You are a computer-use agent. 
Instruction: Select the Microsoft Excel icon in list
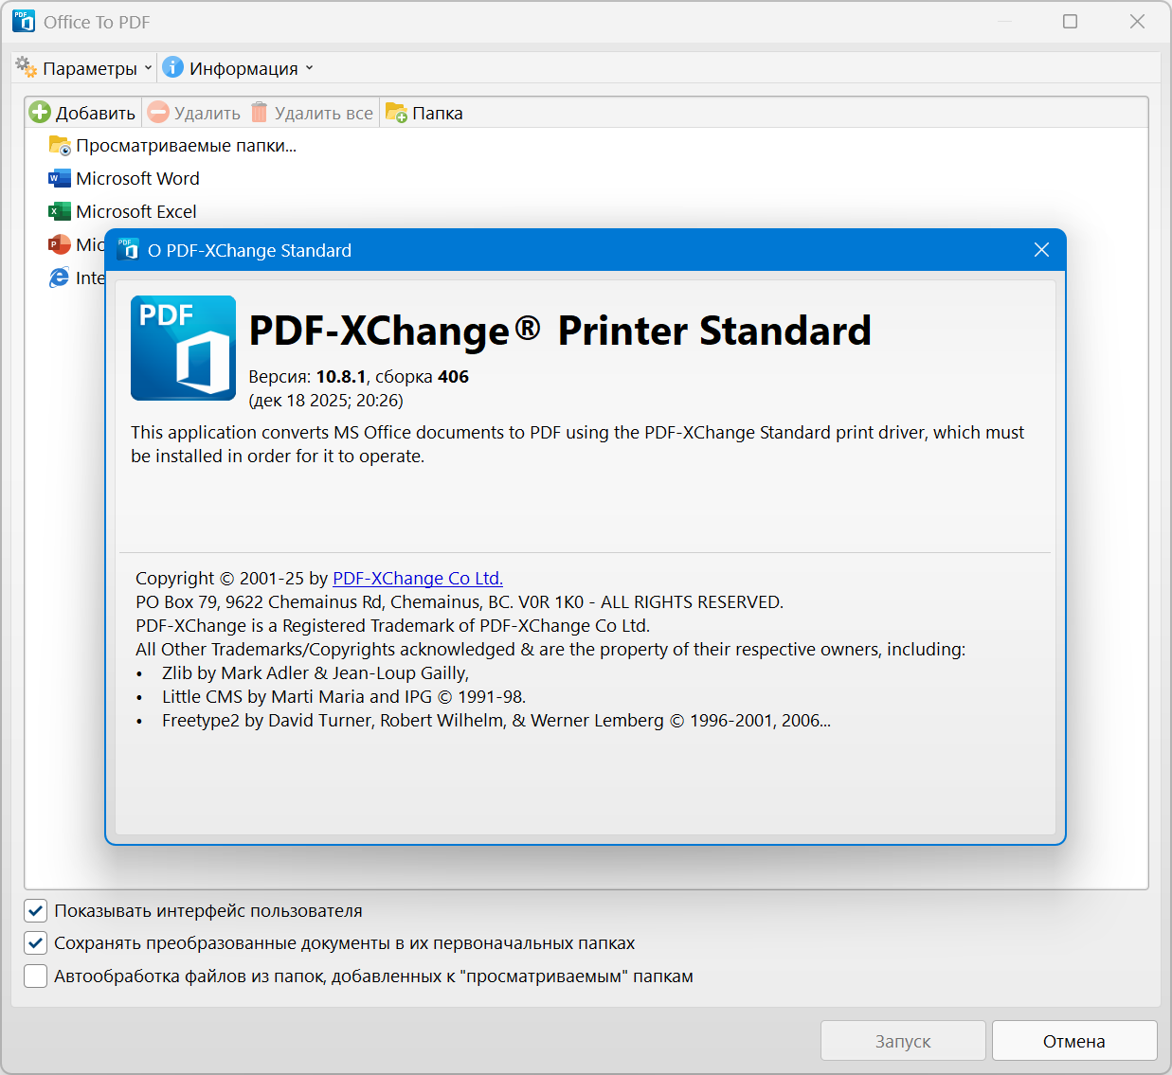[60, 211]
